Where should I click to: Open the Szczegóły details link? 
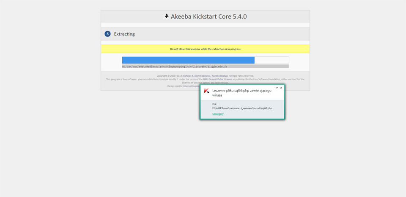(218, 114)
